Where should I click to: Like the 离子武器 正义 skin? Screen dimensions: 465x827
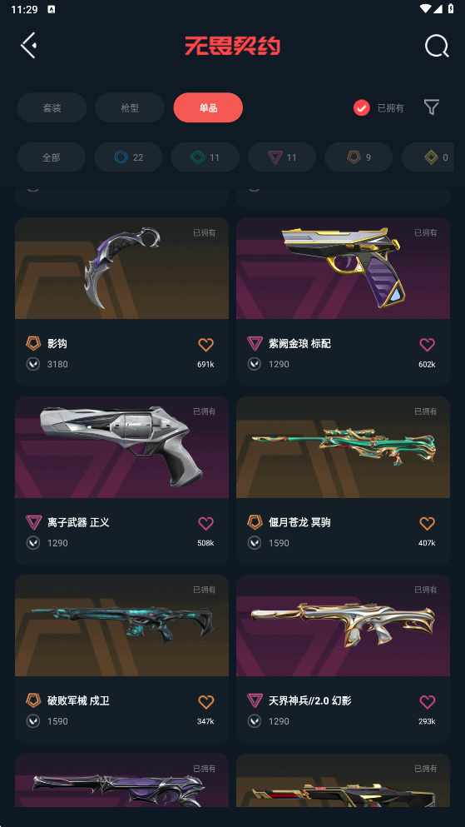click(206, 523)
